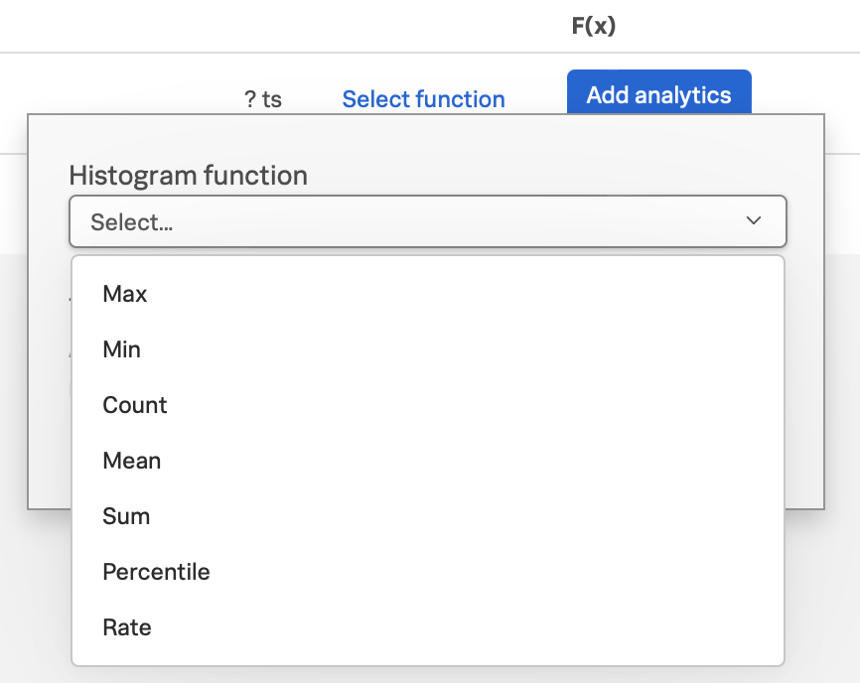860x683 pixels.
Task: Expand the Histogram function chevron arrow
Action: [x=754, y=220]
